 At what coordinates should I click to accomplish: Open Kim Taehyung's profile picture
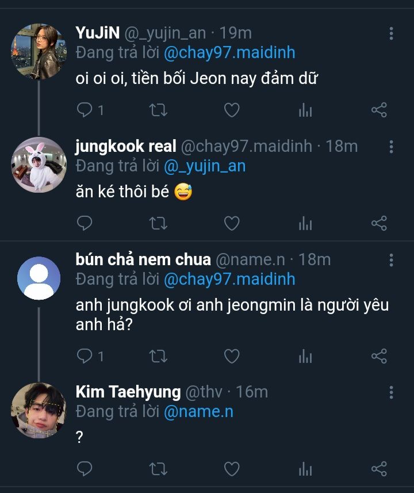(39, 410)
